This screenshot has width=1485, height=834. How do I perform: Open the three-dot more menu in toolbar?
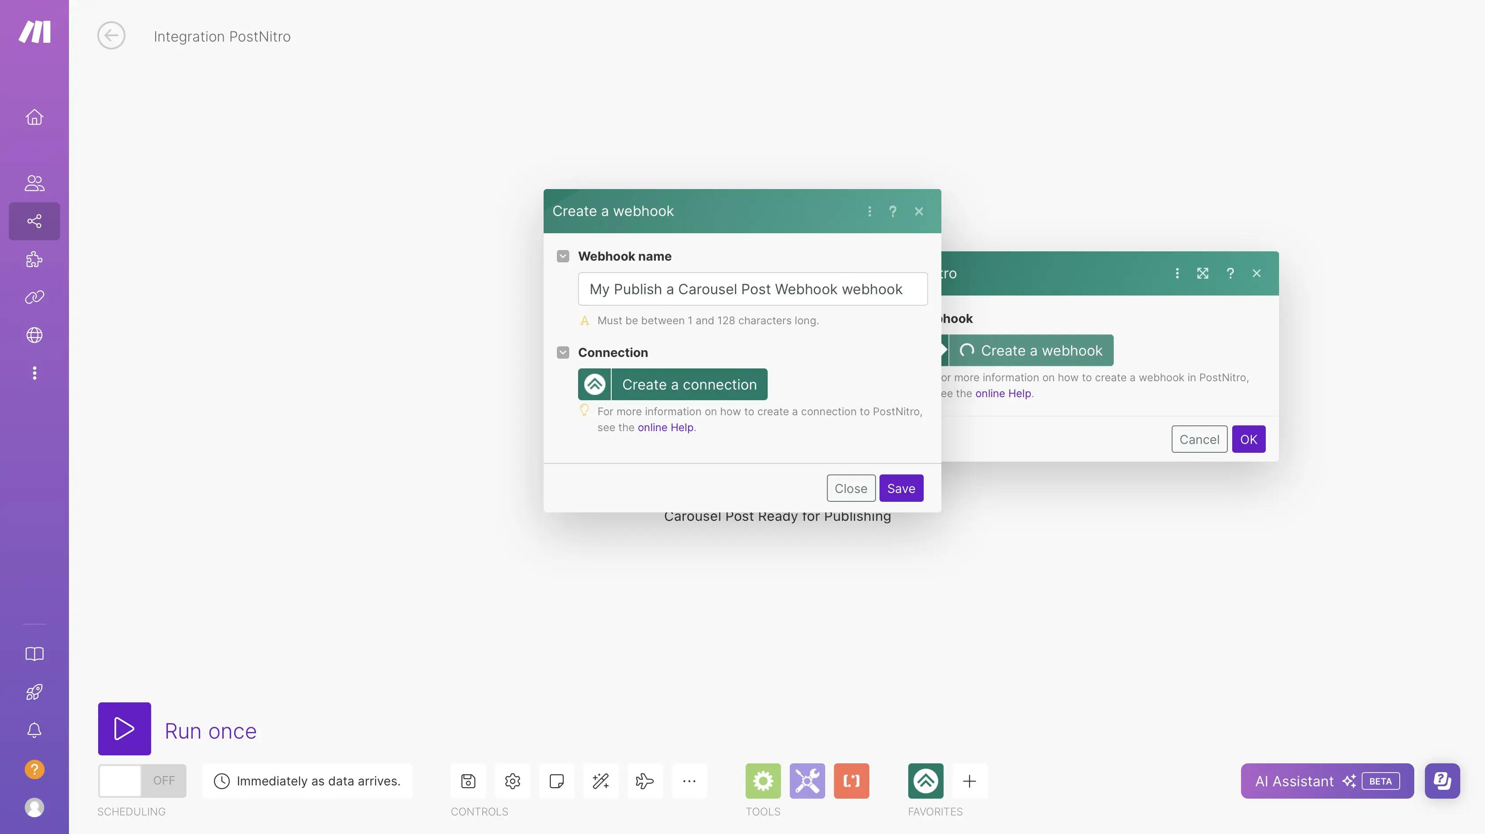689,780
